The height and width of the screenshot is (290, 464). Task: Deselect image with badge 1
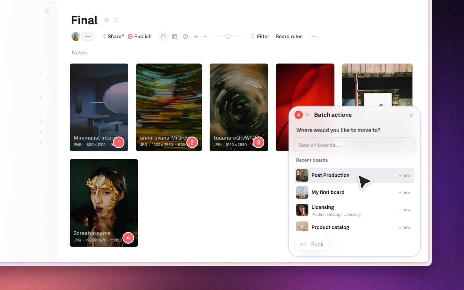(x=119, y=142)
